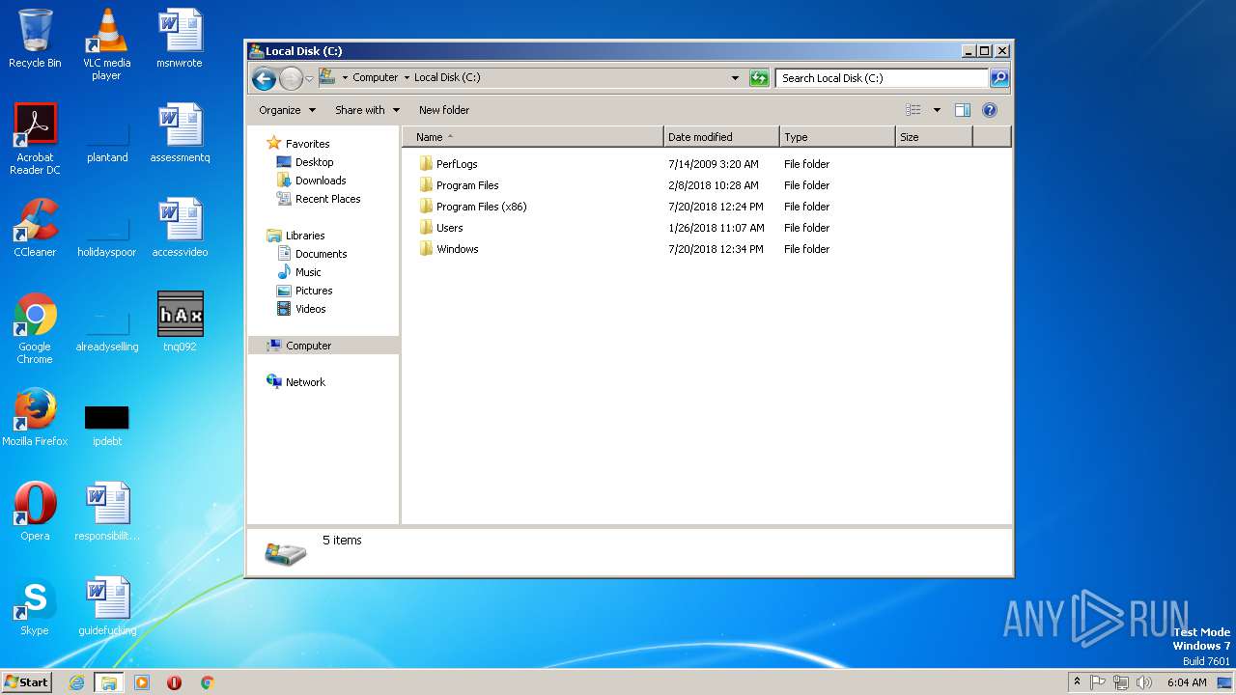This screenshot has width=1236, height=695.
Task: Open Downloads in the Favorites list
Action: (321, 181)
